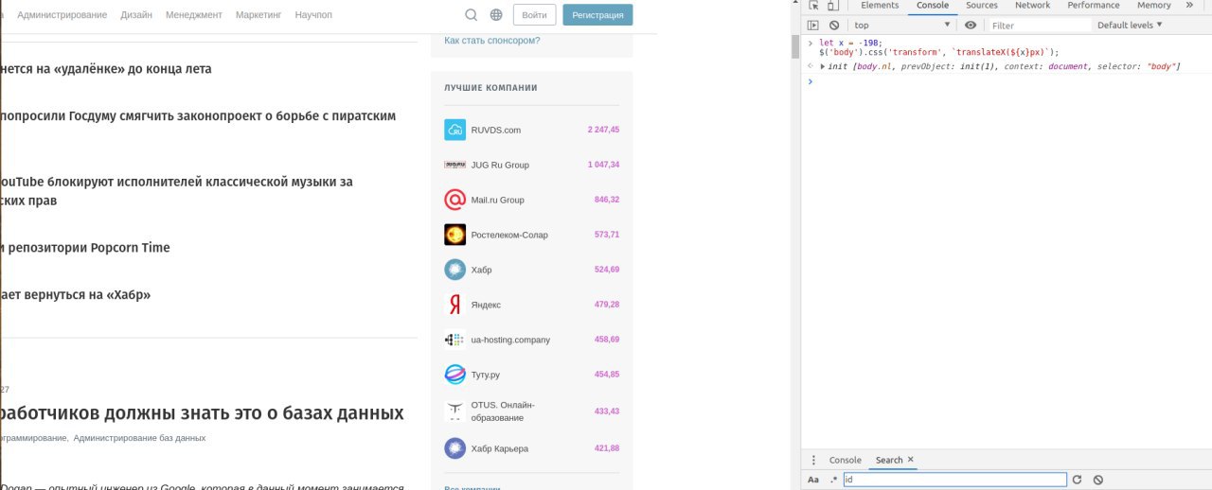Screen dimensions: 1212x490
Task: Clear the console with the ban icon
Action: pos(834,26)
